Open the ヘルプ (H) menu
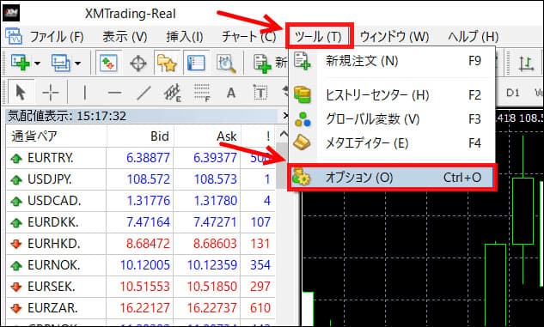This screenshot has width=544, height=327. tap(474, 36)
